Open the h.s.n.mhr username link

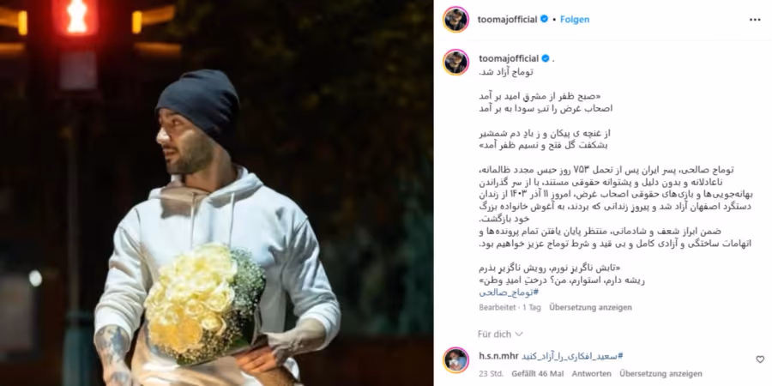(x=498, y=356)
